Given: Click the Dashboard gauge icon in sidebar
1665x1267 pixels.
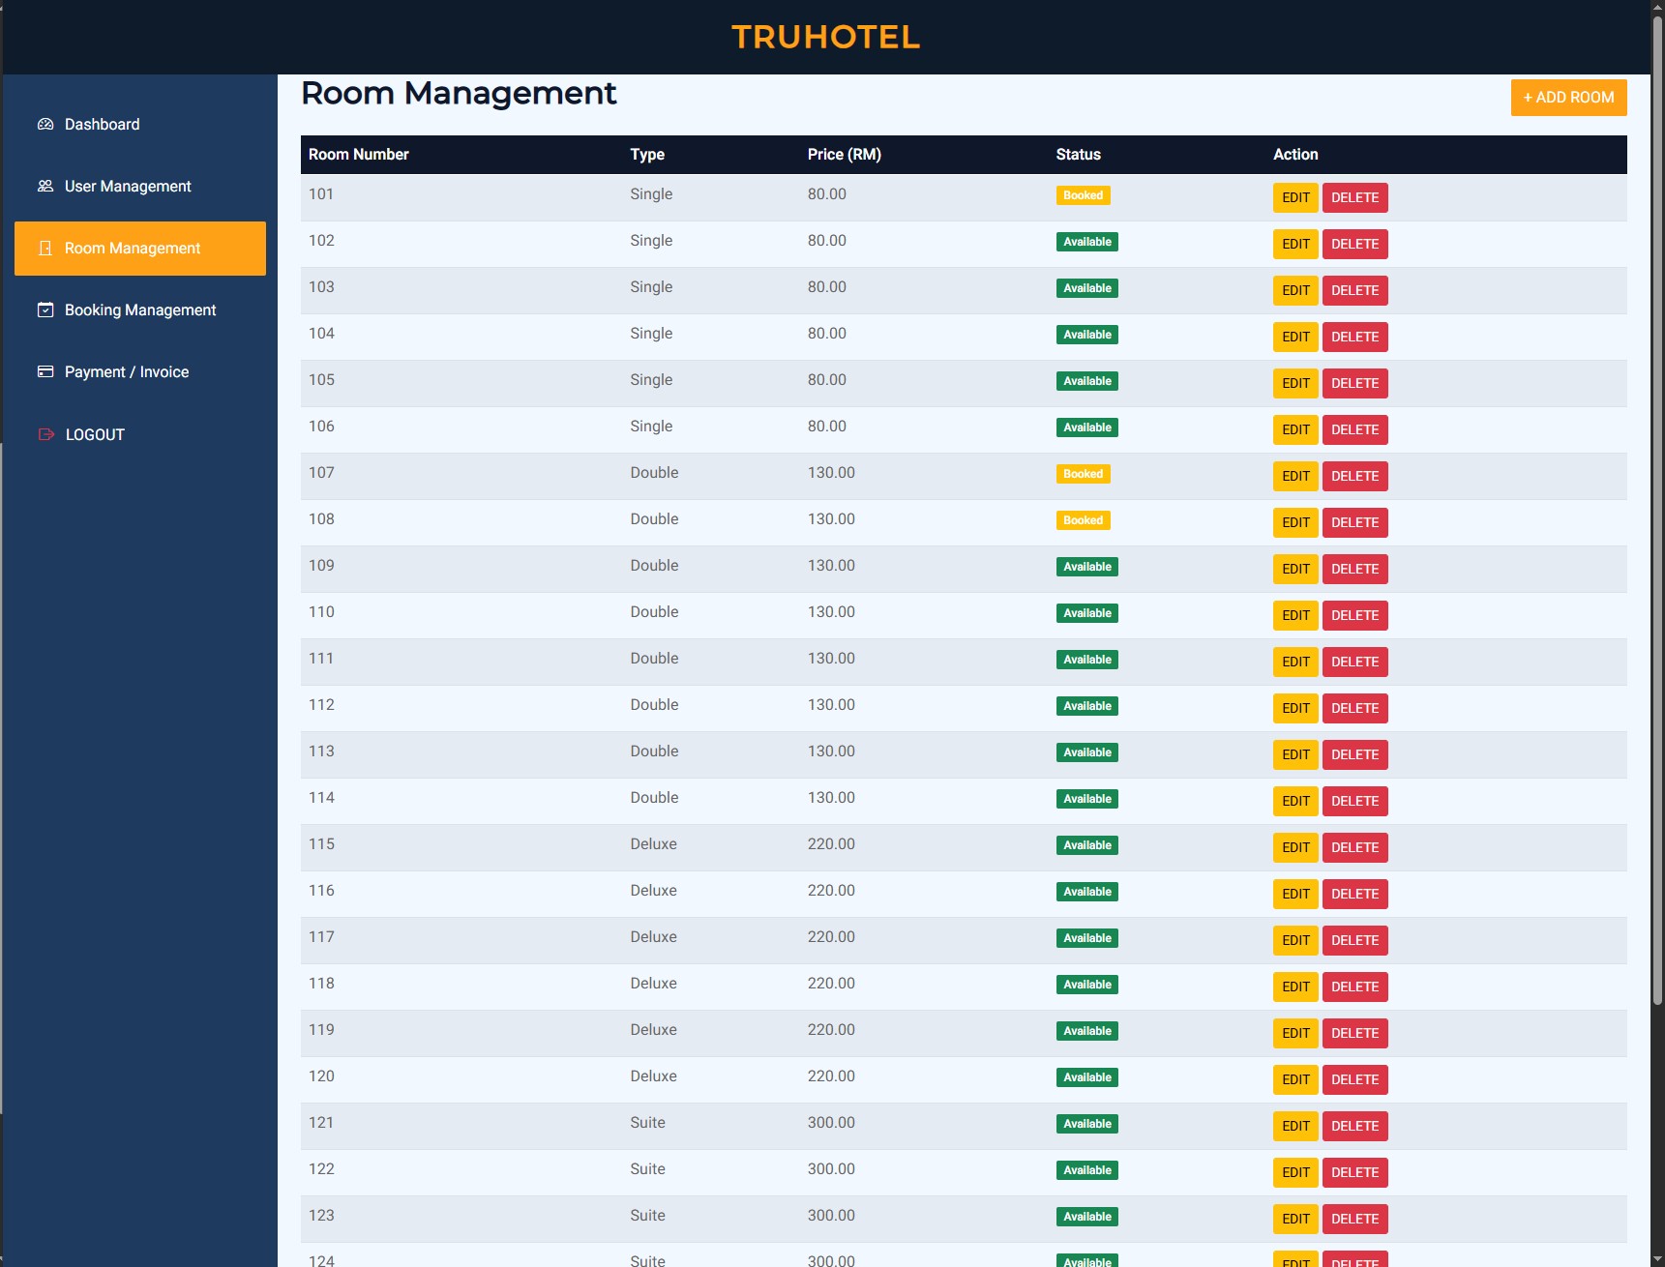Looking at the screenshot, I should [45, 125].
